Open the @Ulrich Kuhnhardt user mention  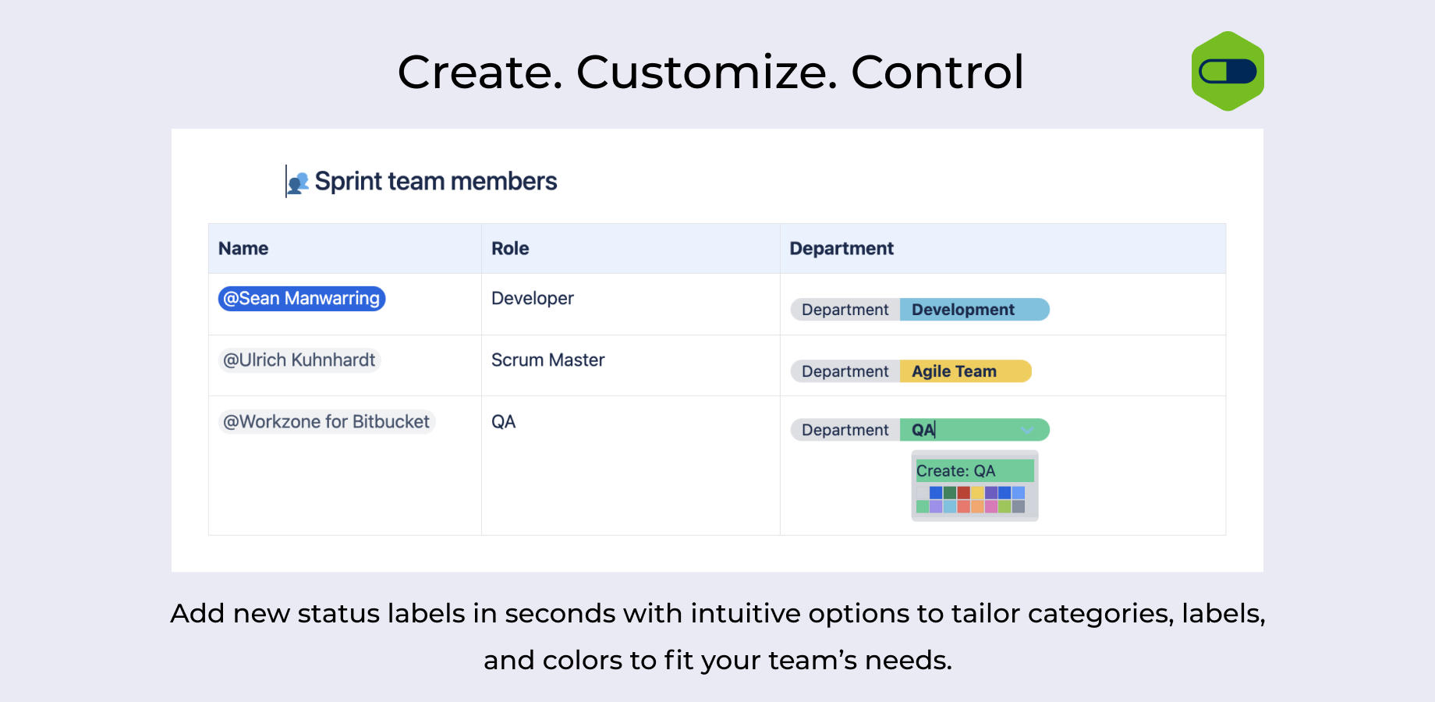[299, 360]
